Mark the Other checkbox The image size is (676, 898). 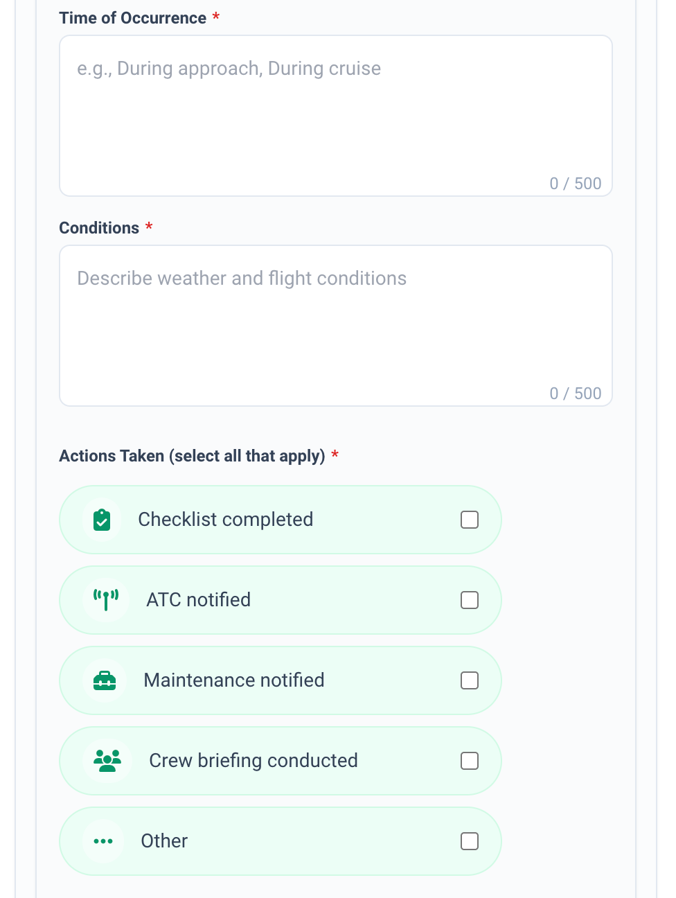(470, 841)
